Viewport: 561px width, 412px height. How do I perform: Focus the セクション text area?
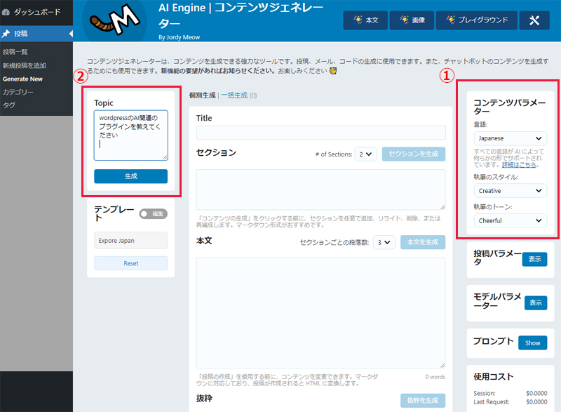click(x=320, y=190)
